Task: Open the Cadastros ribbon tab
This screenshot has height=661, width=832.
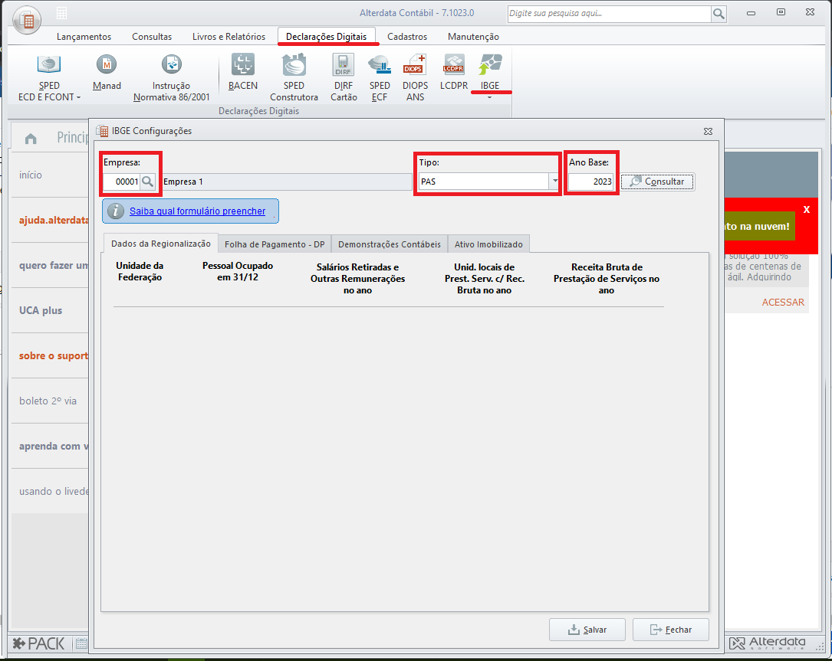Action: point(407,37)
